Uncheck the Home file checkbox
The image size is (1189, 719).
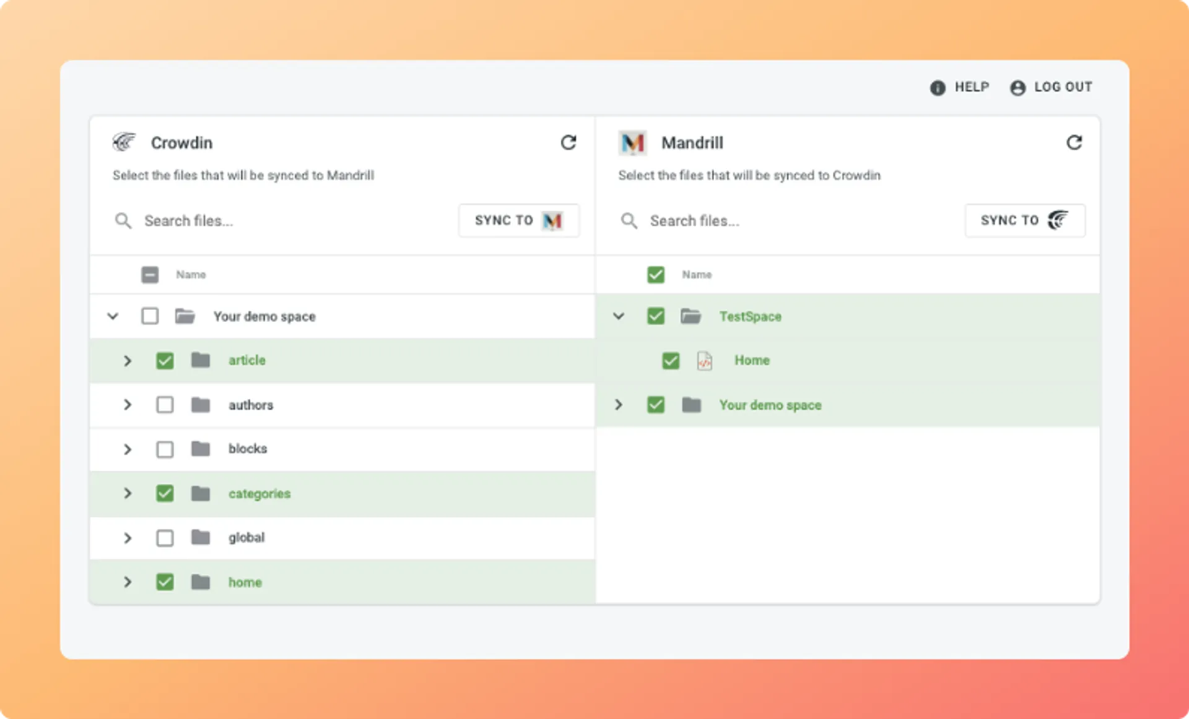click(671, 360)
